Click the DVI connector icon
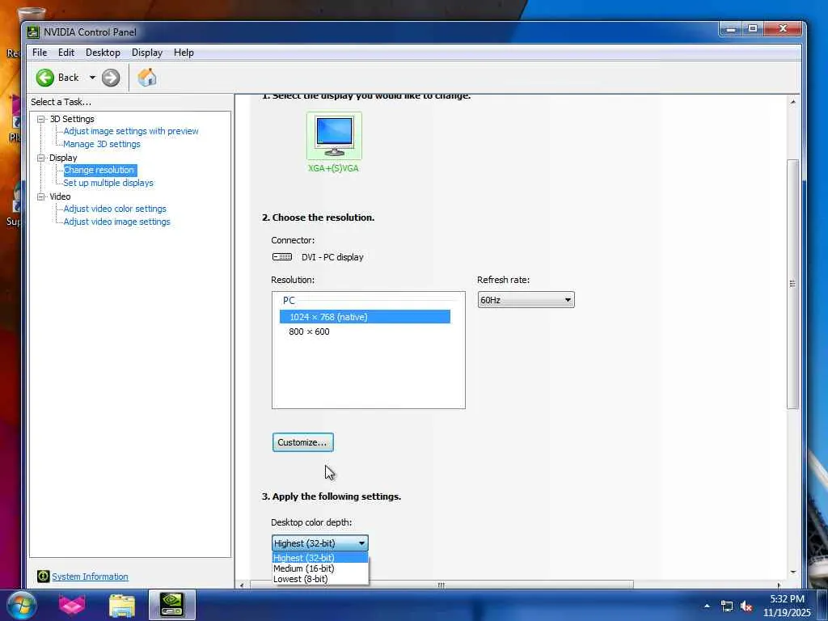 pyautogui.click(x=282, y=256)
